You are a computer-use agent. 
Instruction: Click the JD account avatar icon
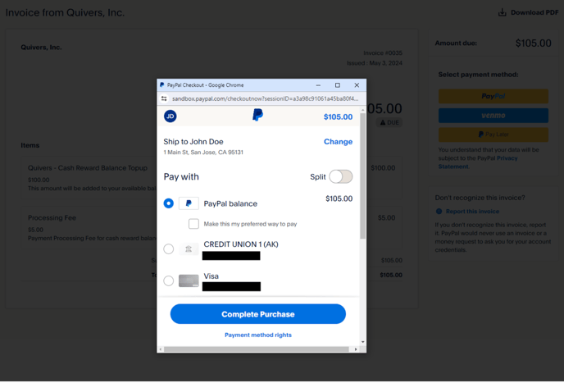click(x=171, y=116)
